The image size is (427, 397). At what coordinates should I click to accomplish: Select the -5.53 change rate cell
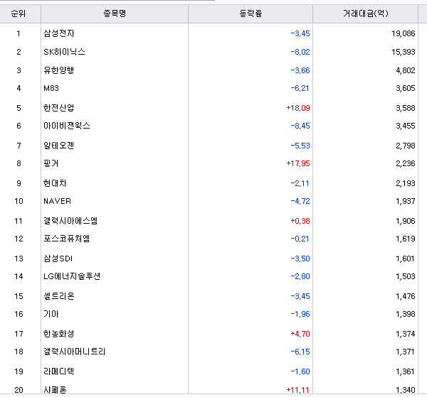click(300, 146)
